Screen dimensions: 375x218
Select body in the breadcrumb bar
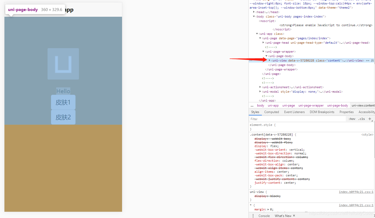(x=261, y=105)
